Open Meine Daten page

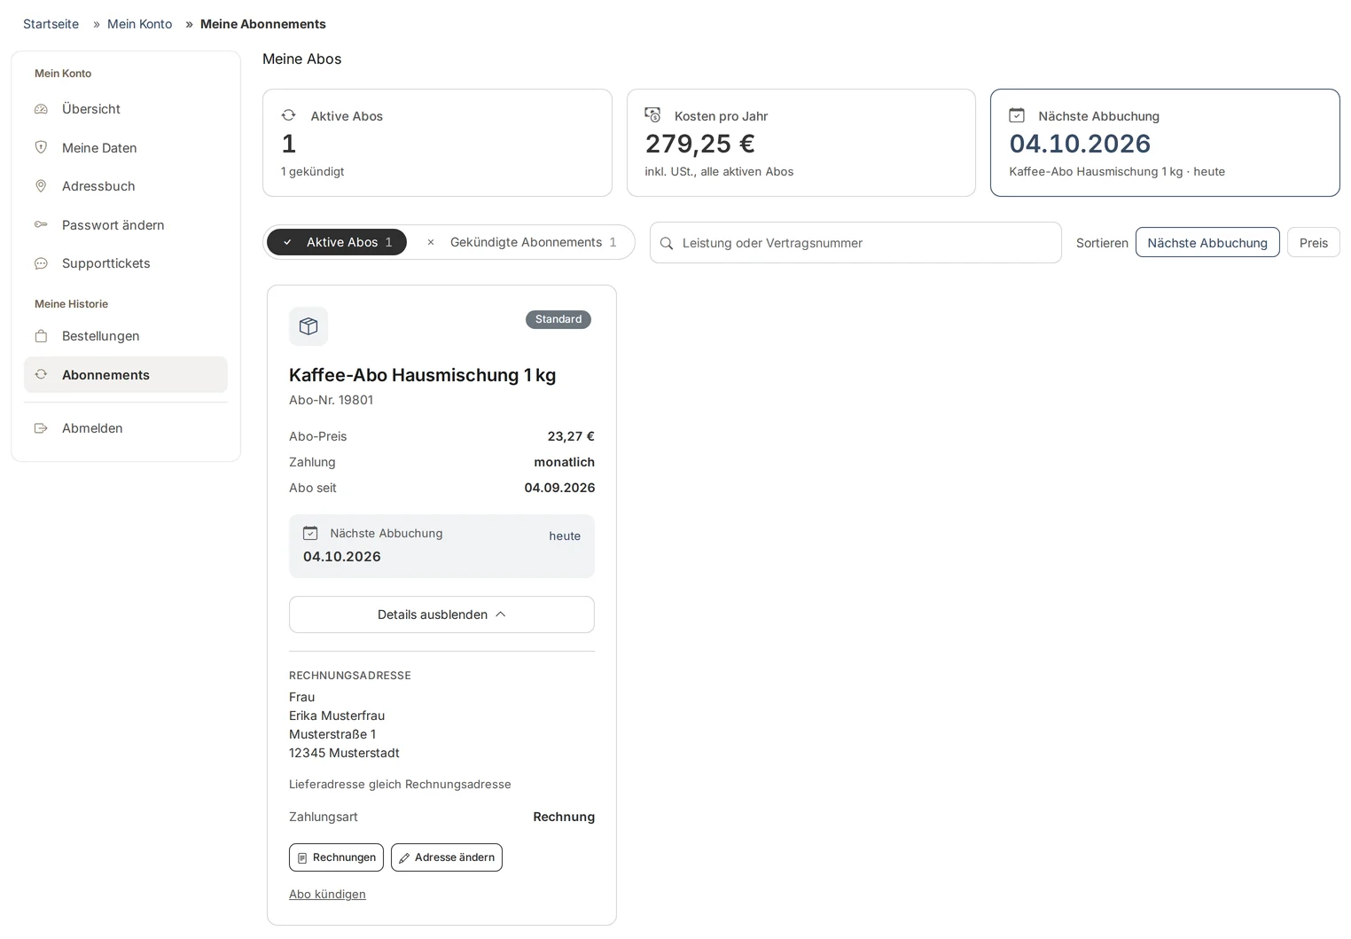coord(125,148)
